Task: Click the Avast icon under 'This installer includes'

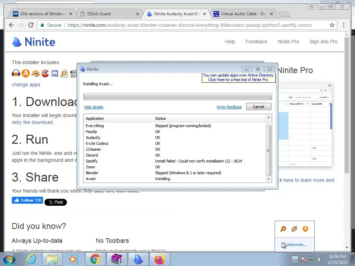Action: tap(26, 73)
